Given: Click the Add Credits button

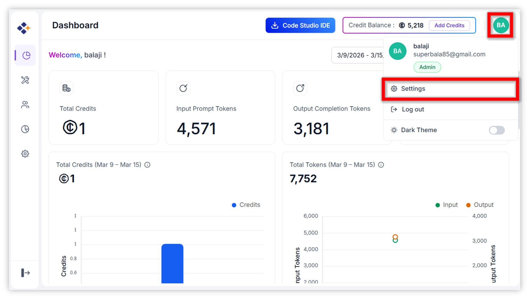Looking at the screenshot, I should [449, 25].
